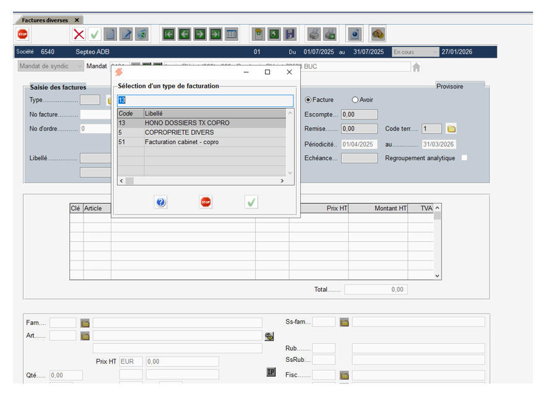Viewport: 546px width, 394px height.
Task: Select the Avoir radio button
Action: 355,100
